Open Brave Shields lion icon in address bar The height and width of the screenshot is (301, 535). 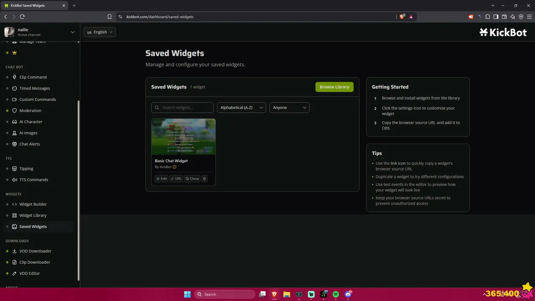point(402,17)
